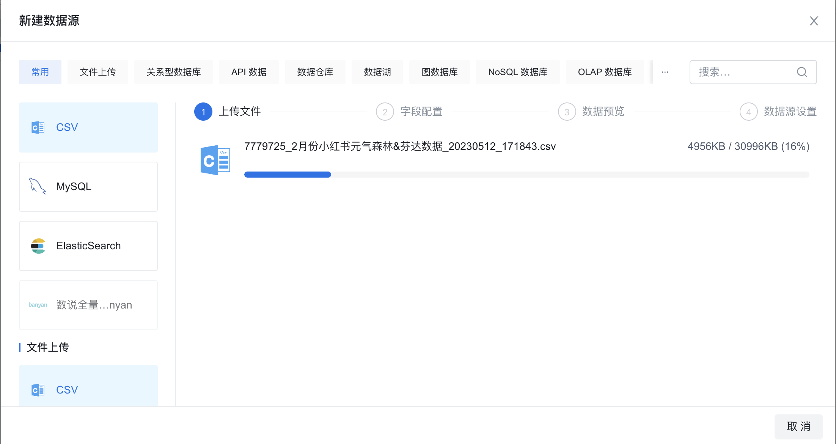The height and width of the screenshot is (444, 836).
Task: Select the 数据湖 tab
Action: point(377,72)
